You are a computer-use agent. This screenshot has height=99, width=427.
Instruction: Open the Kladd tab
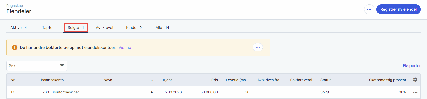pos(134,28)
